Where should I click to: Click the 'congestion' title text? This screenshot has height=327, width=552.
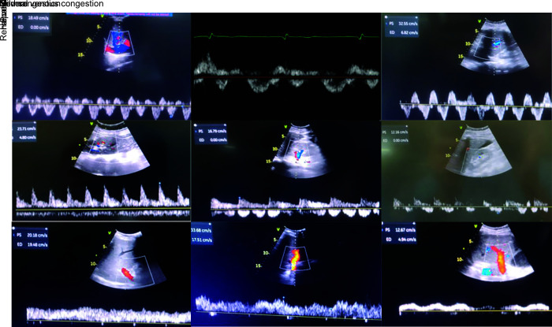click(x=79, y=4)
